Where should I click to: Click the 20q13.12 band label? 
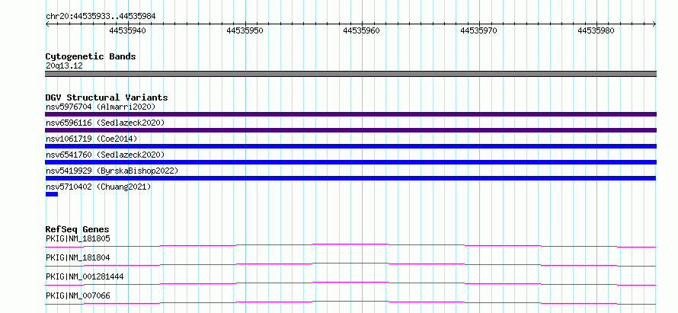[64, 66]
